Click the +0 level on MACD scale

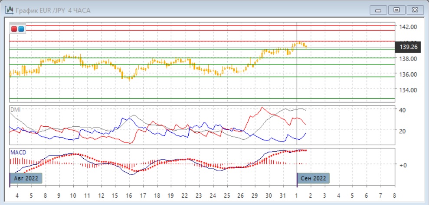(403, 165)
